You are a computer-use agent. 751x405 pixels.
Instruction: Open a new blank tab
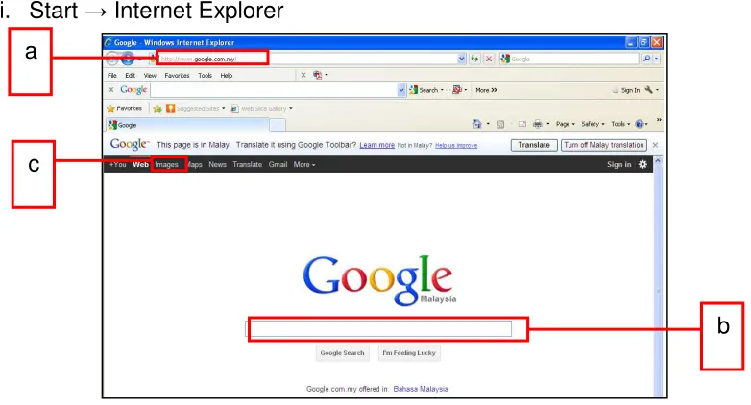pos(278,125)
